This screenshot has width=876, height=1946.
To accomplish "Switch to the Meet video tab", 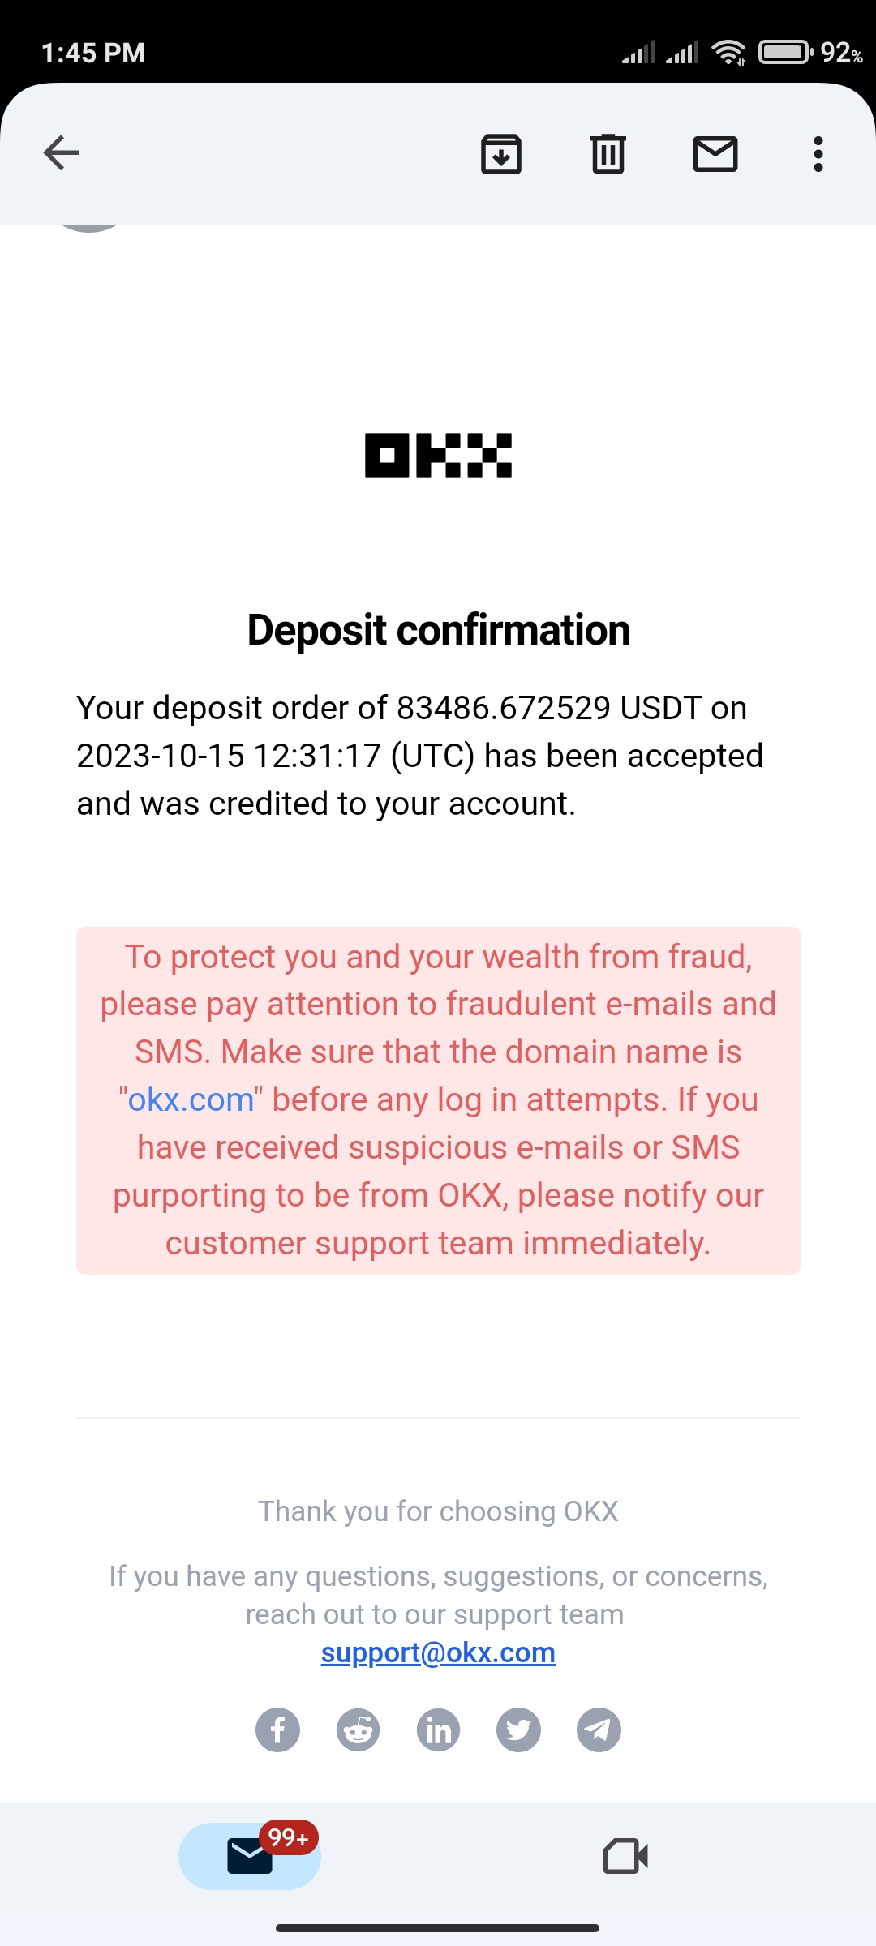I will coord(625,1856).
